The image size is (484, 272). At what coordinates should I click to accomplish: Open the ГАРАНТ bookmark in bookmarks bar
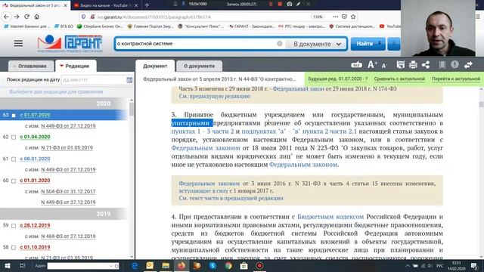click(252, 26)
